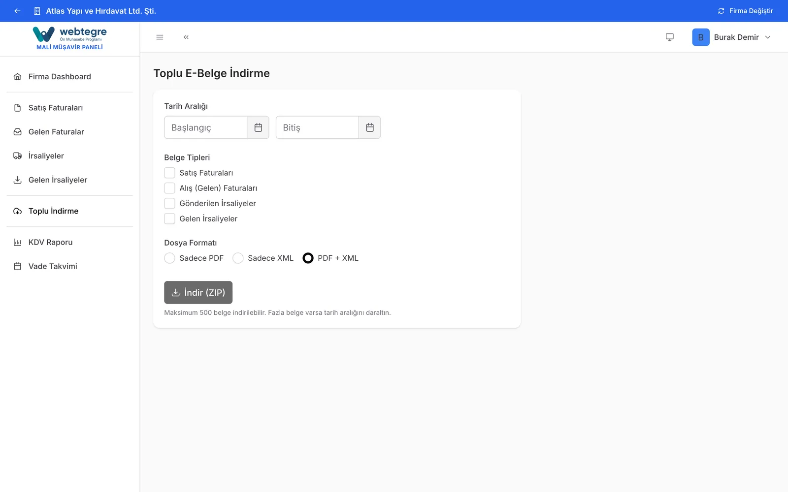
Task: Select Toplu İndirme in the sidebar
Action: (x=70, y=211)
